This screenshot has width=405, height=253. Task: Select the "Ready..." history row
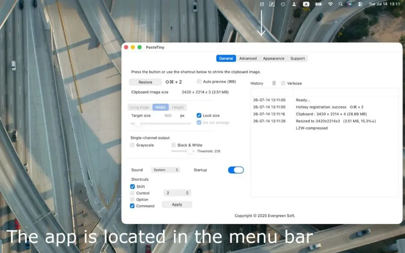tap(324, 100)
